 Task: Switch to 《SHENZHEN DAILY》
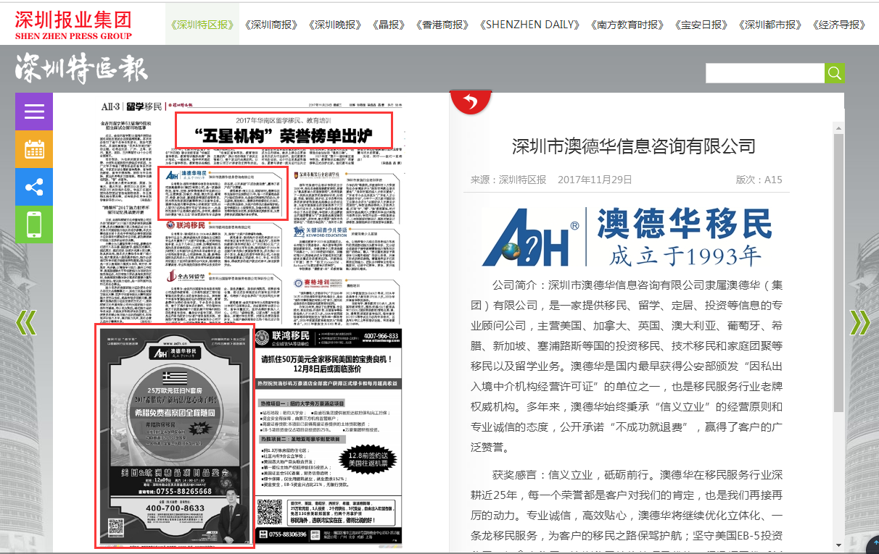pyautogui.click(x=529, y=24)
